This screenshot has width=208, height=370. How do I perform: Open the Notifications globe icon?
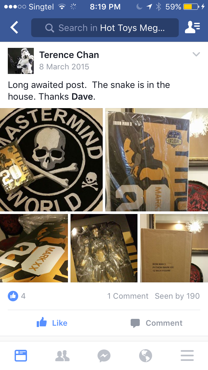(145, 356)
